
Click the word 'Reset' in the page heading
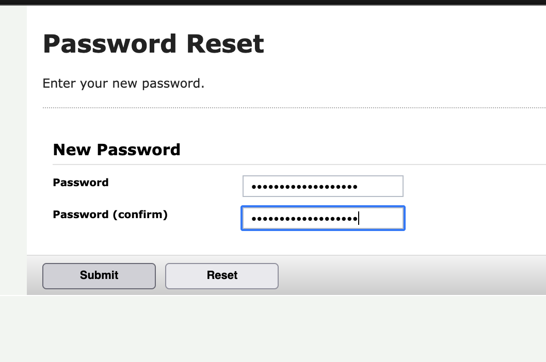(225, 44)
